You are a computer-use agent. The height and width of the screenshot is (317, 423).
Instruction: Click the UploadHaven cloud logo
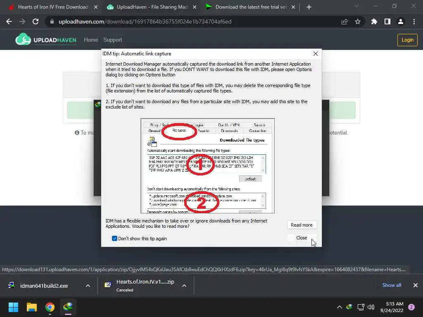[x=23, y=40]
